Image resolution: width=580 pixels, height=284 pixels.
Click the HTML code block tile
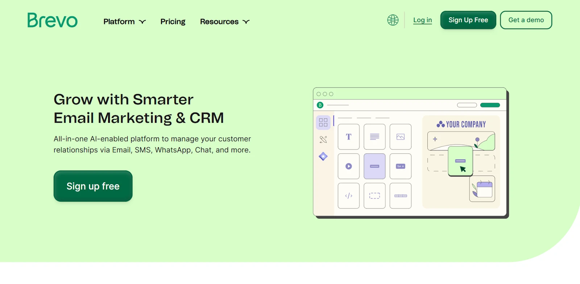point(348,196)
